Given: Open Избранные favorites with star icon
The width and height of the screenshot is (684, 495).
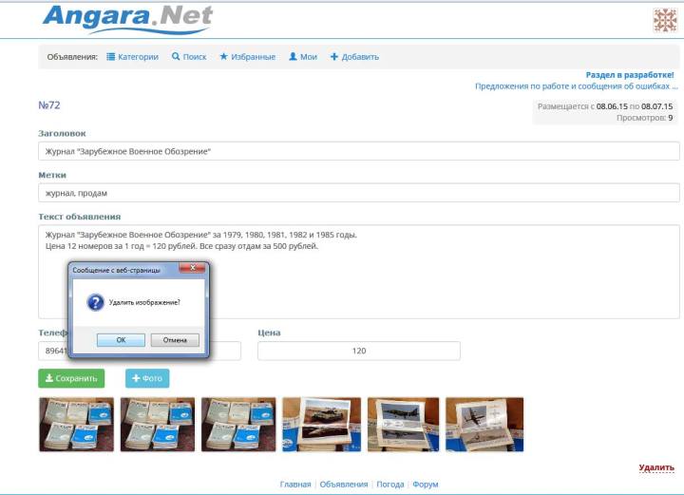Looking at the screenshot, I should tap(248, 57).
